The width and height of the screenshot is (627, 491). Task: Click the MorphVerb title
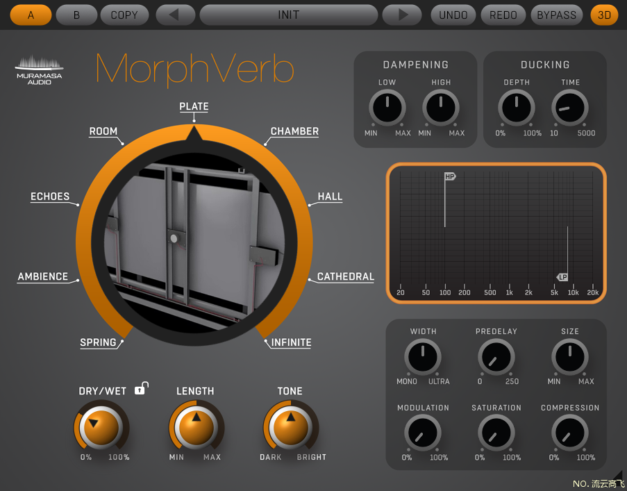tap(194, 69)
